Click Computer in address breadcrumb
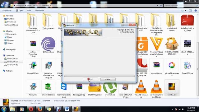 (20, 6)
